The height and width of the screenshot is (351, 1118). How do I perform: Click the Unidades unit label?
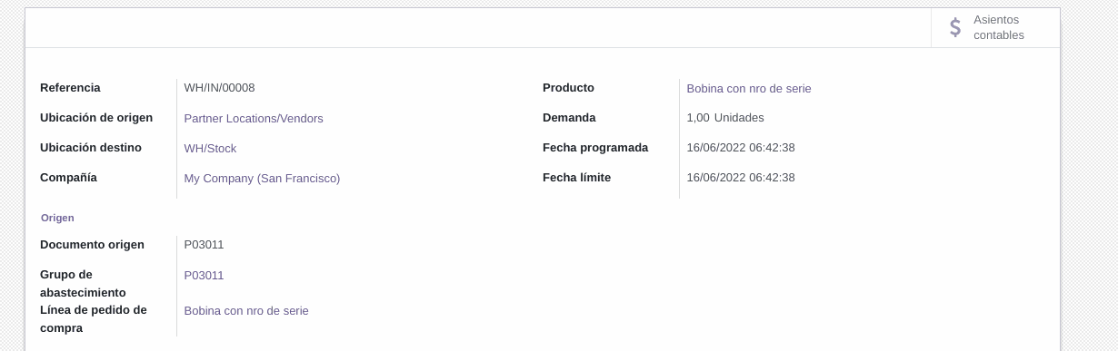[x=739, y=117]
